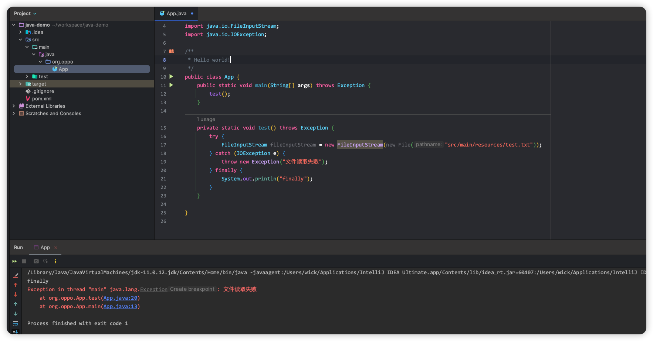The height and width of the screenshot is (341, 653).
Task: Click System.out.println("finally") statement
Action: point(267,179)
